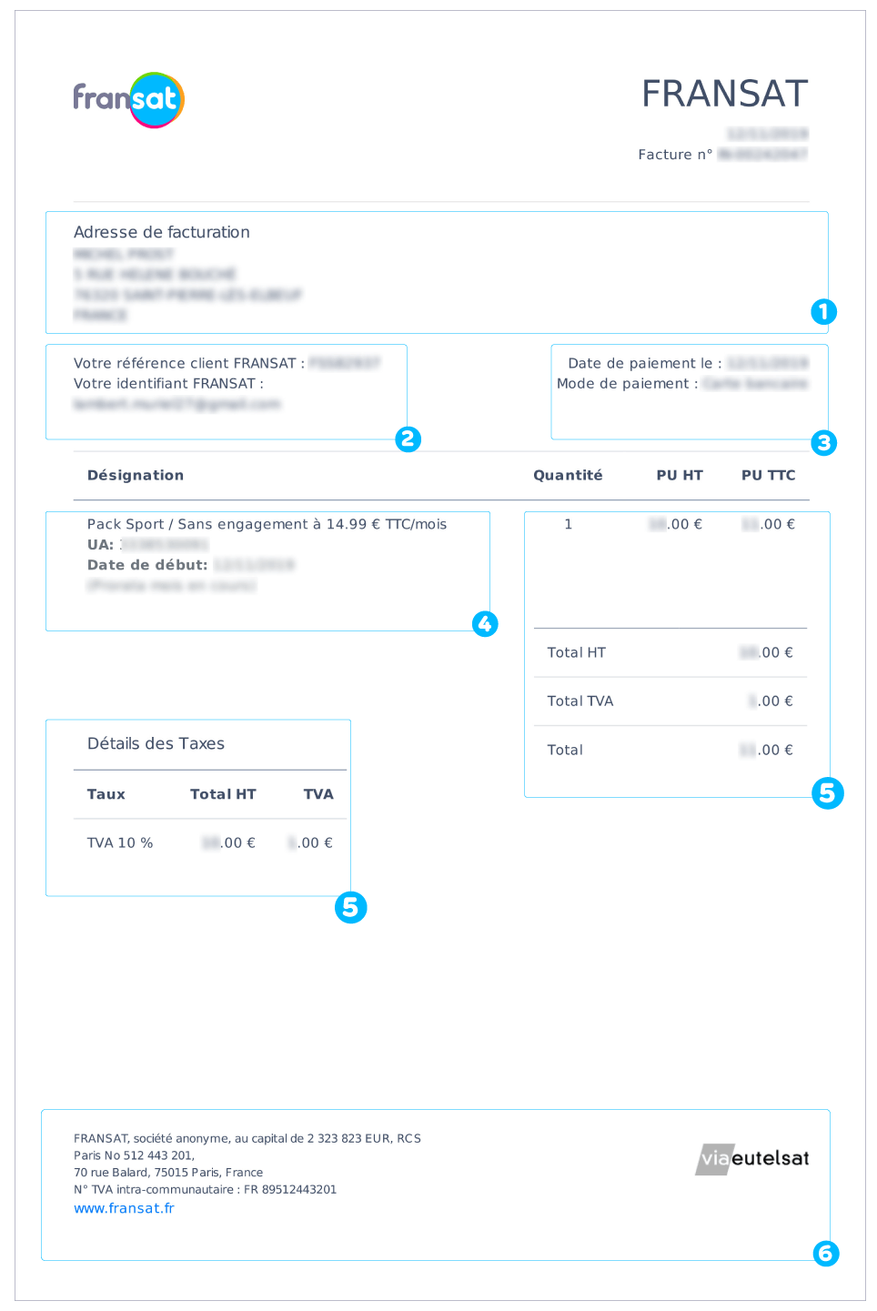Click the final 'Total' label under Total TVA
This screenshot has width=877, height=1311.
[565, 750]
